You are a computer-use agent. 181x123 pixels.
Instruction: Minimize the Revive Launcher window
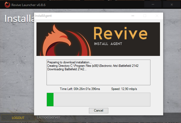pyautogui.click(x=153, y=5)
